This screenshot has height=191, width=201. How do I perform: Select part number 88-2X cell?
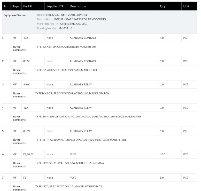click(27, 131)
